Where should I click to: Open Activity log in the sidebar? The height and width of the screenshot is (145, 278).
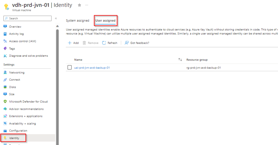pyautogui.click(x=16, y=34)
